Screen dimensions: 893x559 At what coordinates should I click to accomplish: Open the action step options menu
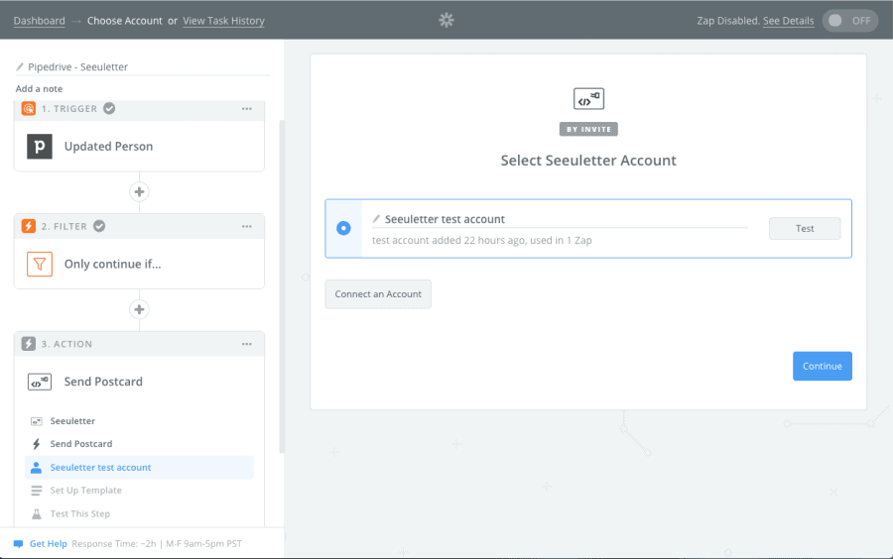click(x=247, y=344)
